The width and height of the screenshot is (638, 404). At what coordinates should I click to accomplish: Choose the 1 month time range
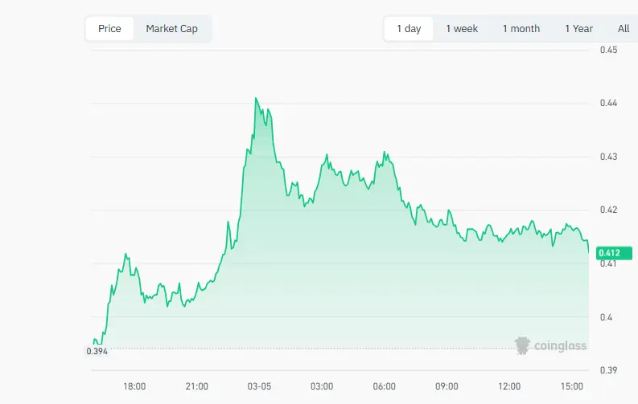tap(521, 29)
